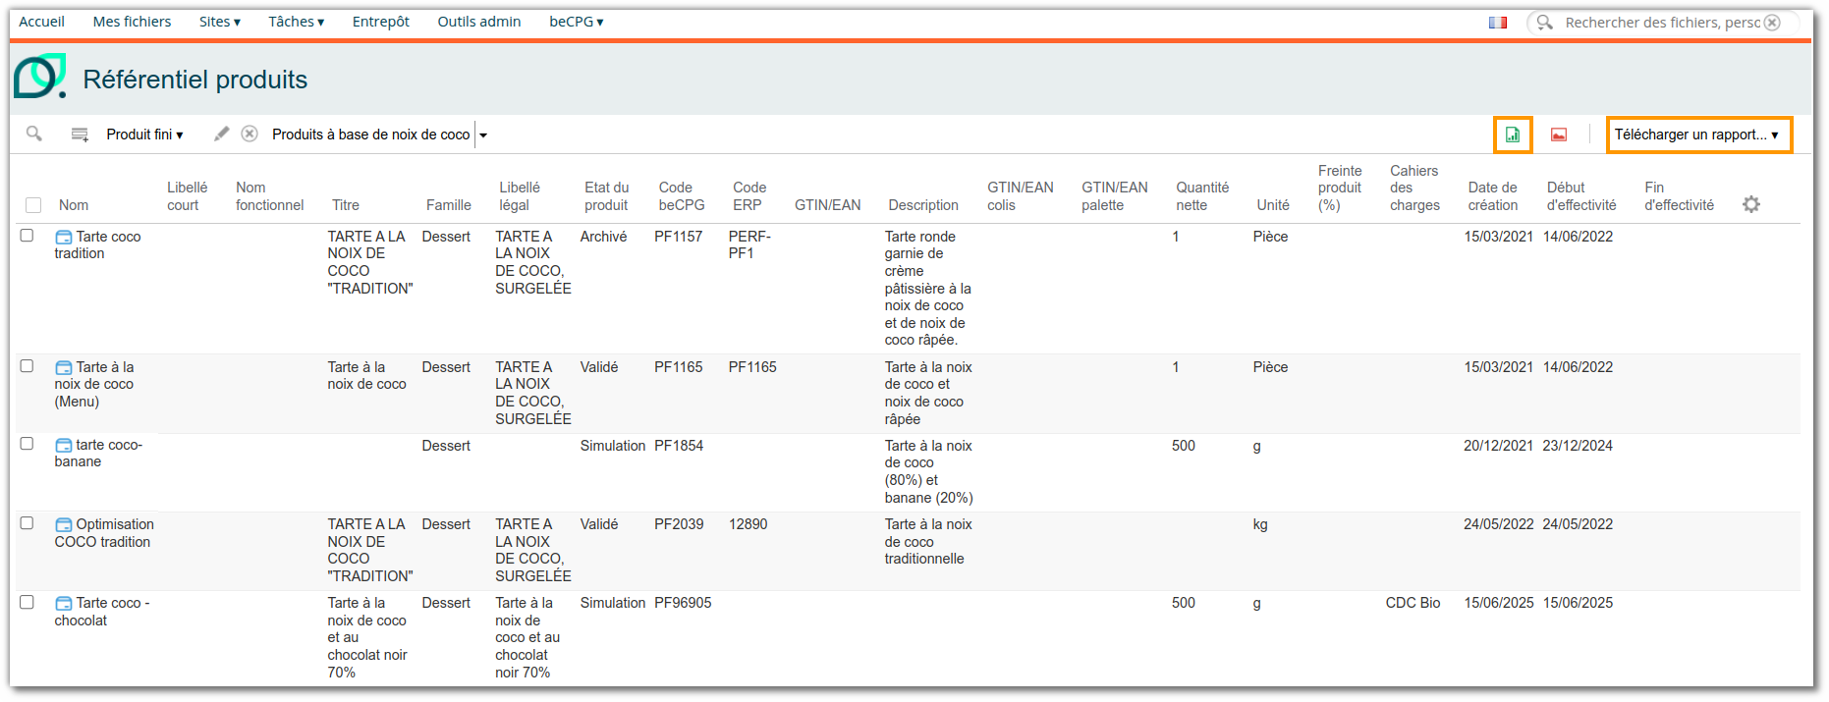Click the 20/12/2021 creation date
The height and width of the screenshot is (702, 1829).
coord(1498,446)
